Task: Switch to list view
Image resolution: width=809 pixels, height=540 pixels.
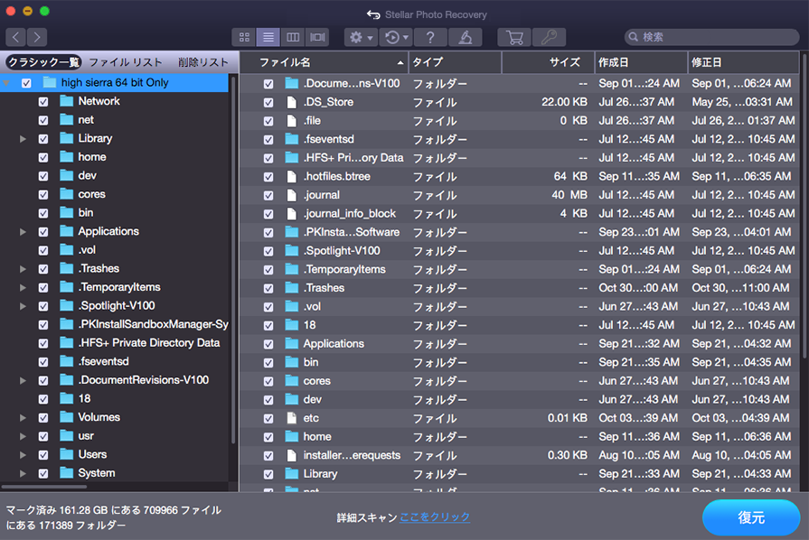Action: tap(268, 37)
